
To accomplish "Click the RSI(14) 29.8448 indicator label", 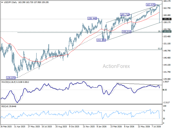I will (x=9, y=106).
